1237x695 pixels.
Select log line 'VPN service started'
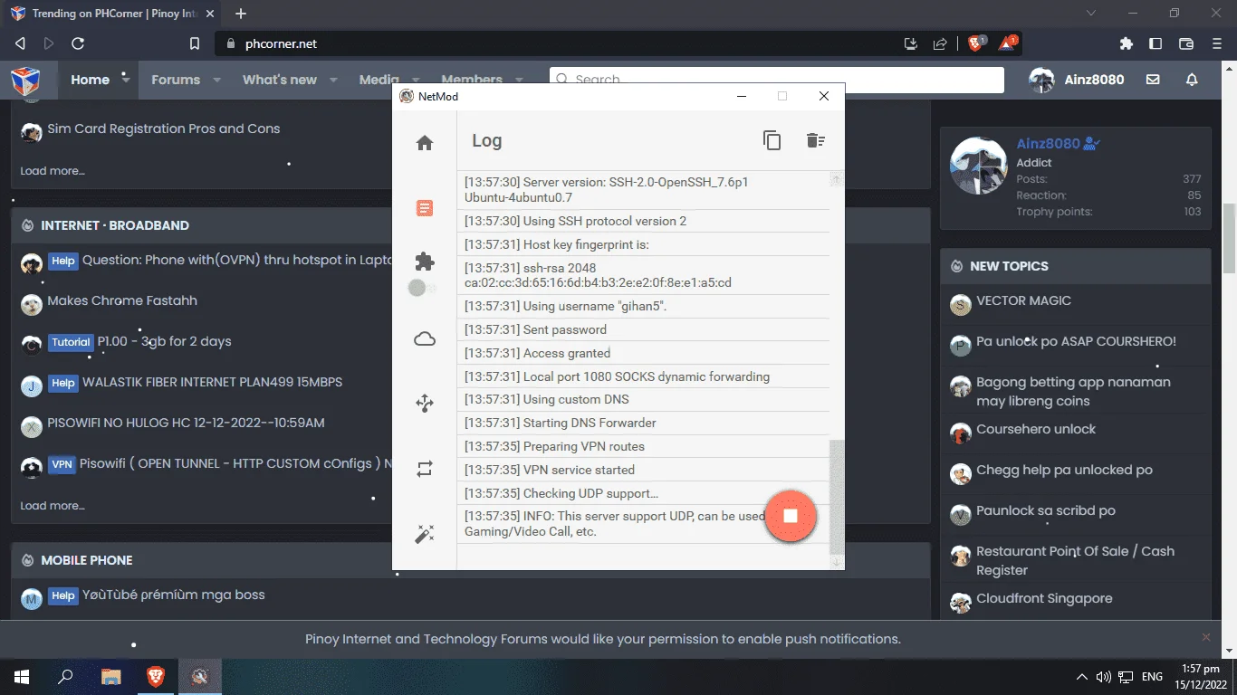click(549, 470)
